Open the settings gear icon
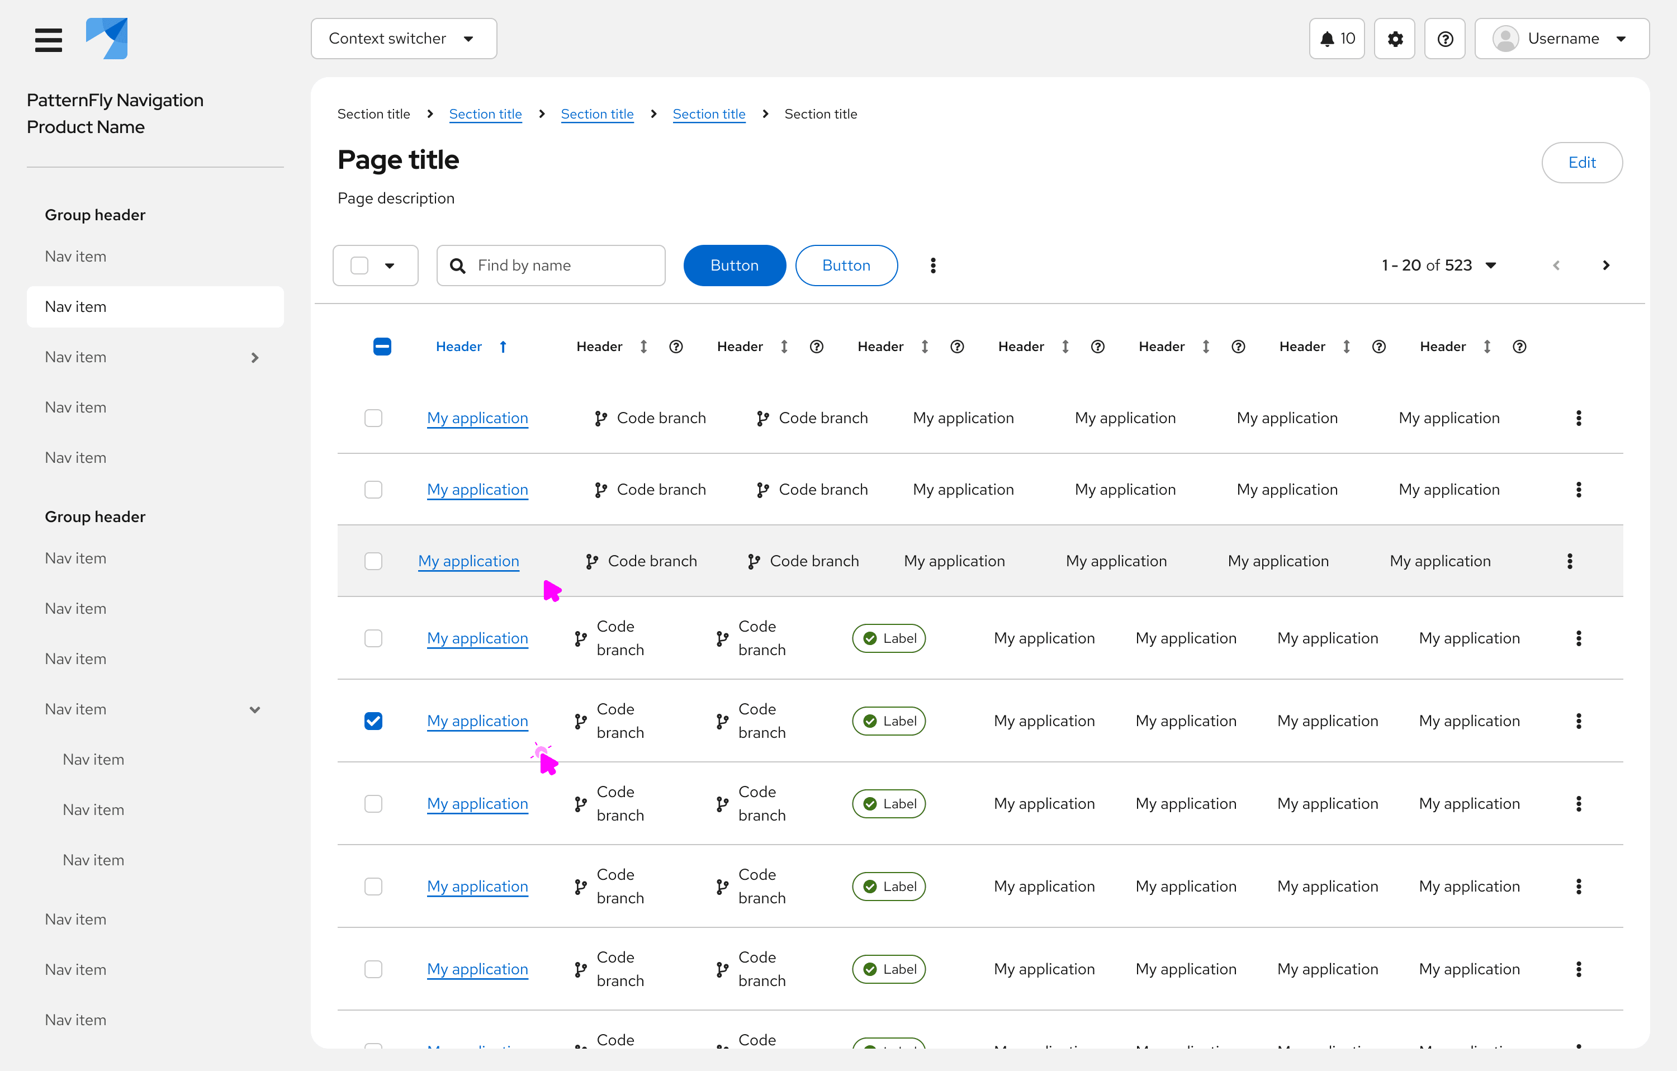This screenshot has width=1677, height=1071. (1394, 39)
